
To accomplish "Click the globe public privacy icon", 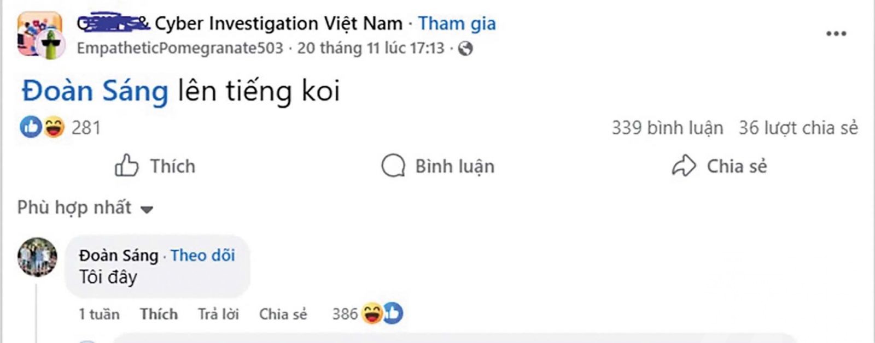I will click(465, 49).
